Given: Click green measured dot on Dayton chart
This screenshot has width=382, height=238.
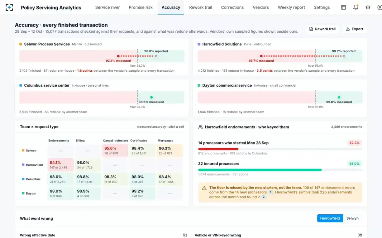Looking at the screenshot, I should click(x=339, y=97).
